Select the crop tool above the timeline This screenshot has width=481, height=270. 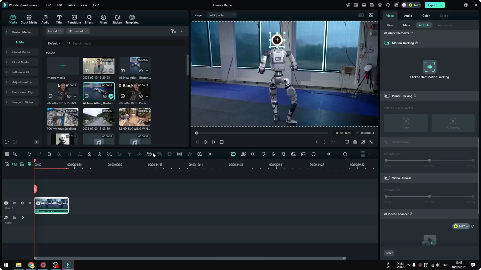tap(69, 154)
